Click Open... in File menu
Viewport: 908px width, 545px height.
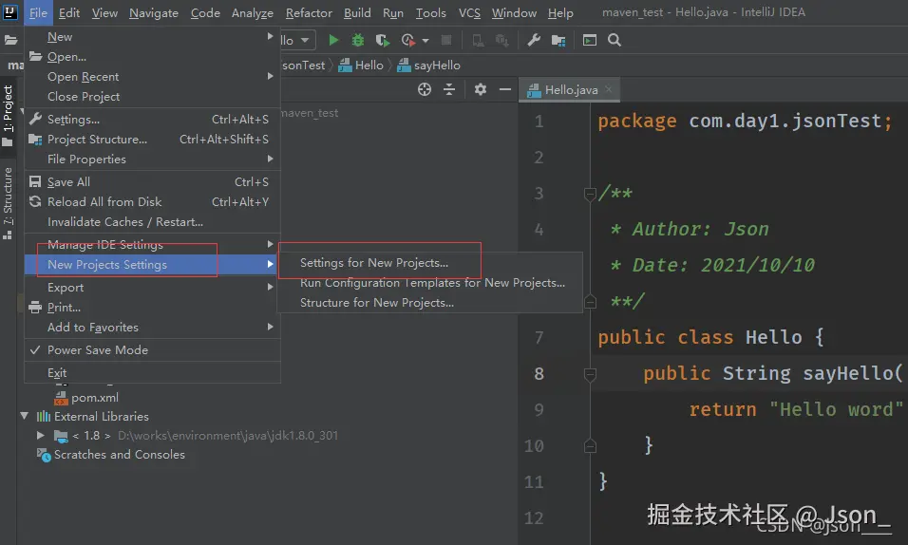pos(152,57)
